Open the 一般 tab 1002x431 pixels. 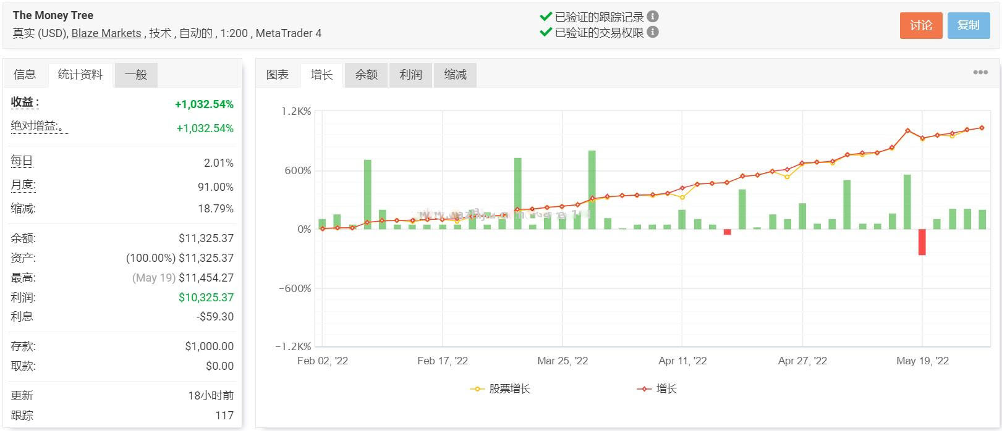pos(136,75)
